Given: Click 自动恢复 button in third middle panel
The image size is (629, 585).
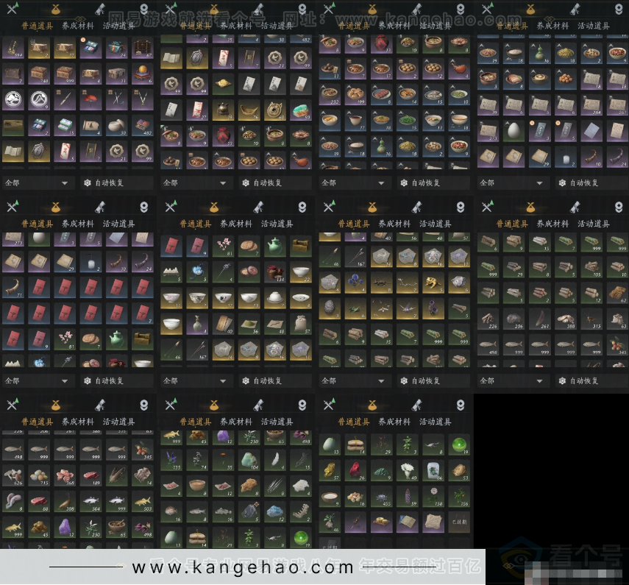Looking at the screenshot, I should click(x=433, y=380).
